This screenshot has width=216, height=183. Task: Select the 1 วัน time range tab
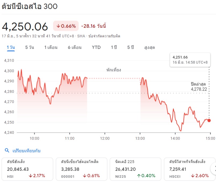11,47
